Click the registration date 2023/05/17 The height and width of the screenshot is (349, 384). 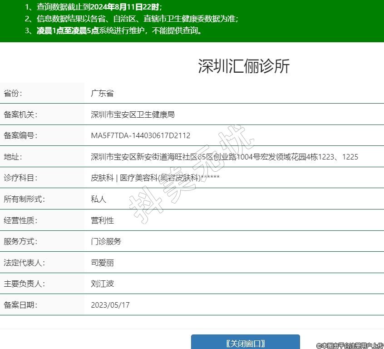click(110, 305)
